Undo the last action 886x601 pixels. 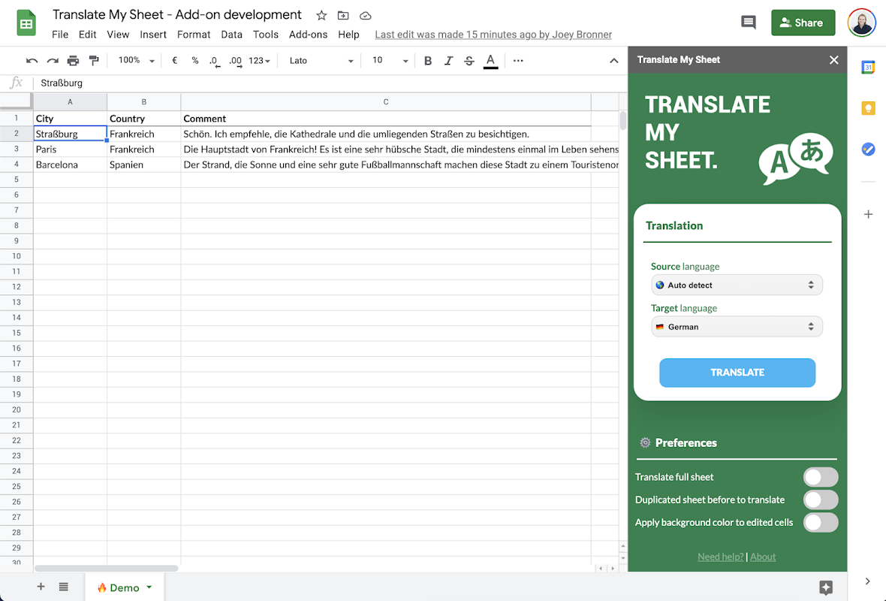click(32, 61)
